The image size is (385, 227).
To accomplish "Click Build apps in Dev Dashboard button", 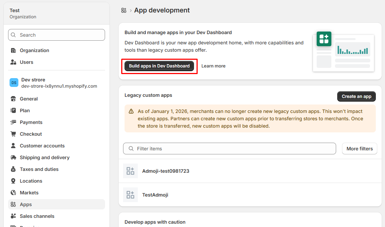I will (159, 66).
